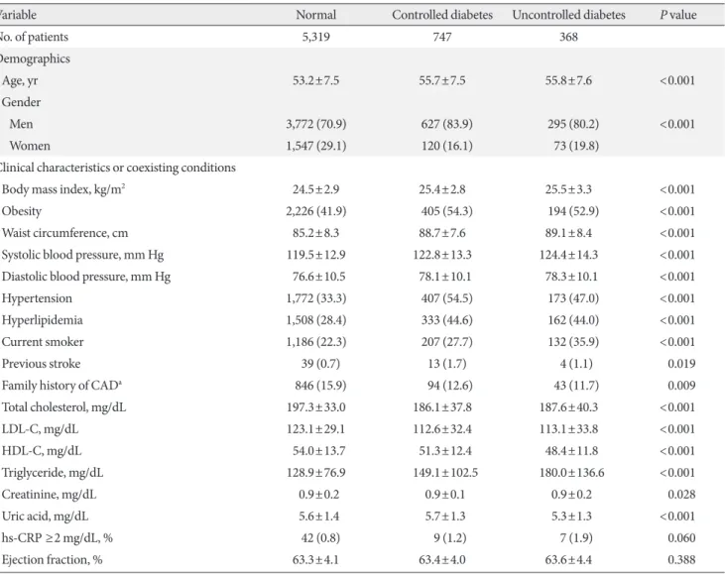
Task: Click the 'Gender' row label
Action: pos(21,102)
